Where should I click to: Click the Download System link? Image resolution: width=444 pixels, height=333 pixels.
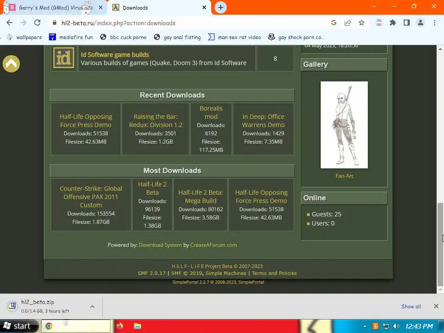click(160, 245)
